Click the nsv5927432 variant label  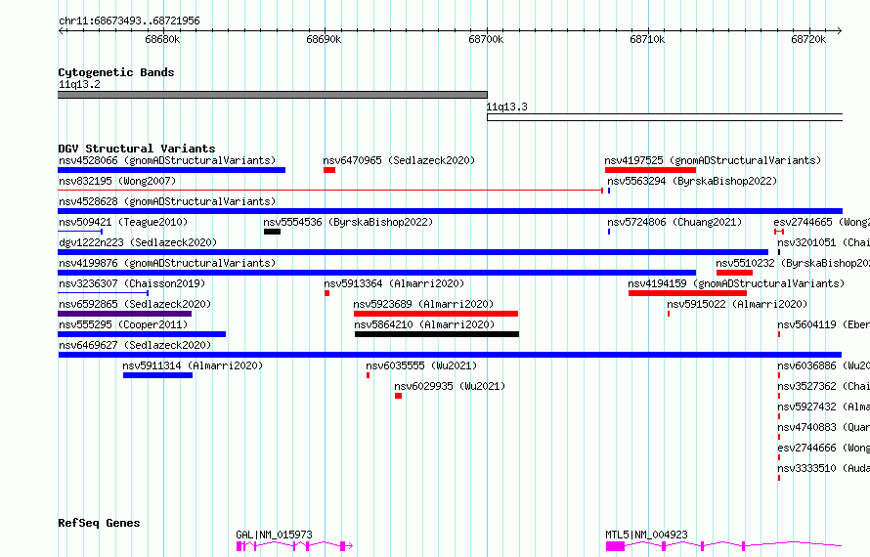click(823, 407)
